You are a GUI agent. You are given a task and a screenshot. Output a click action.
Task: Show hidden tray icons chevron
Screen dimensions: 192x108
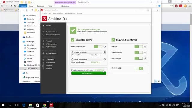click(x=160, y=105)
